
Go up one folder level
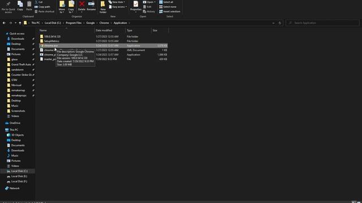tap(20, 23)
